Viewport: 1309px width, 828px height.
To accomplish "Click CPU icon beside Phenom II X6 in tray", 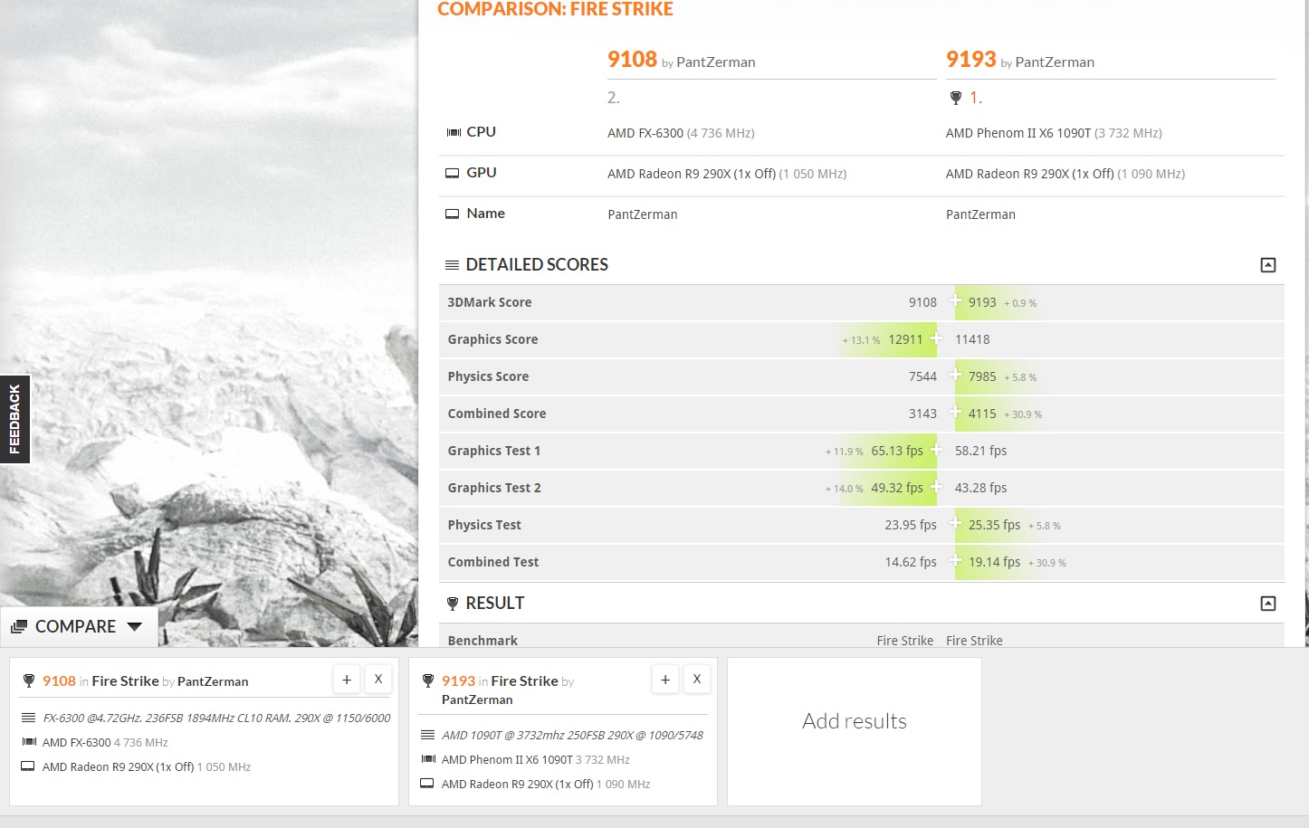I will tap(428, 759).
